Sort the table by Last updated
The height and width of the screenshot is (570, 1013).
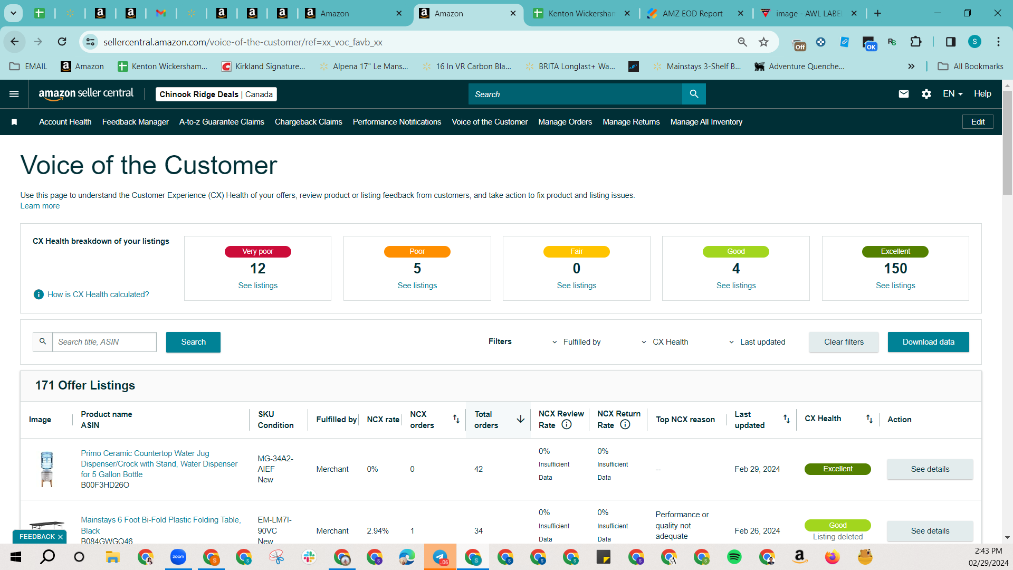[787, 419]
